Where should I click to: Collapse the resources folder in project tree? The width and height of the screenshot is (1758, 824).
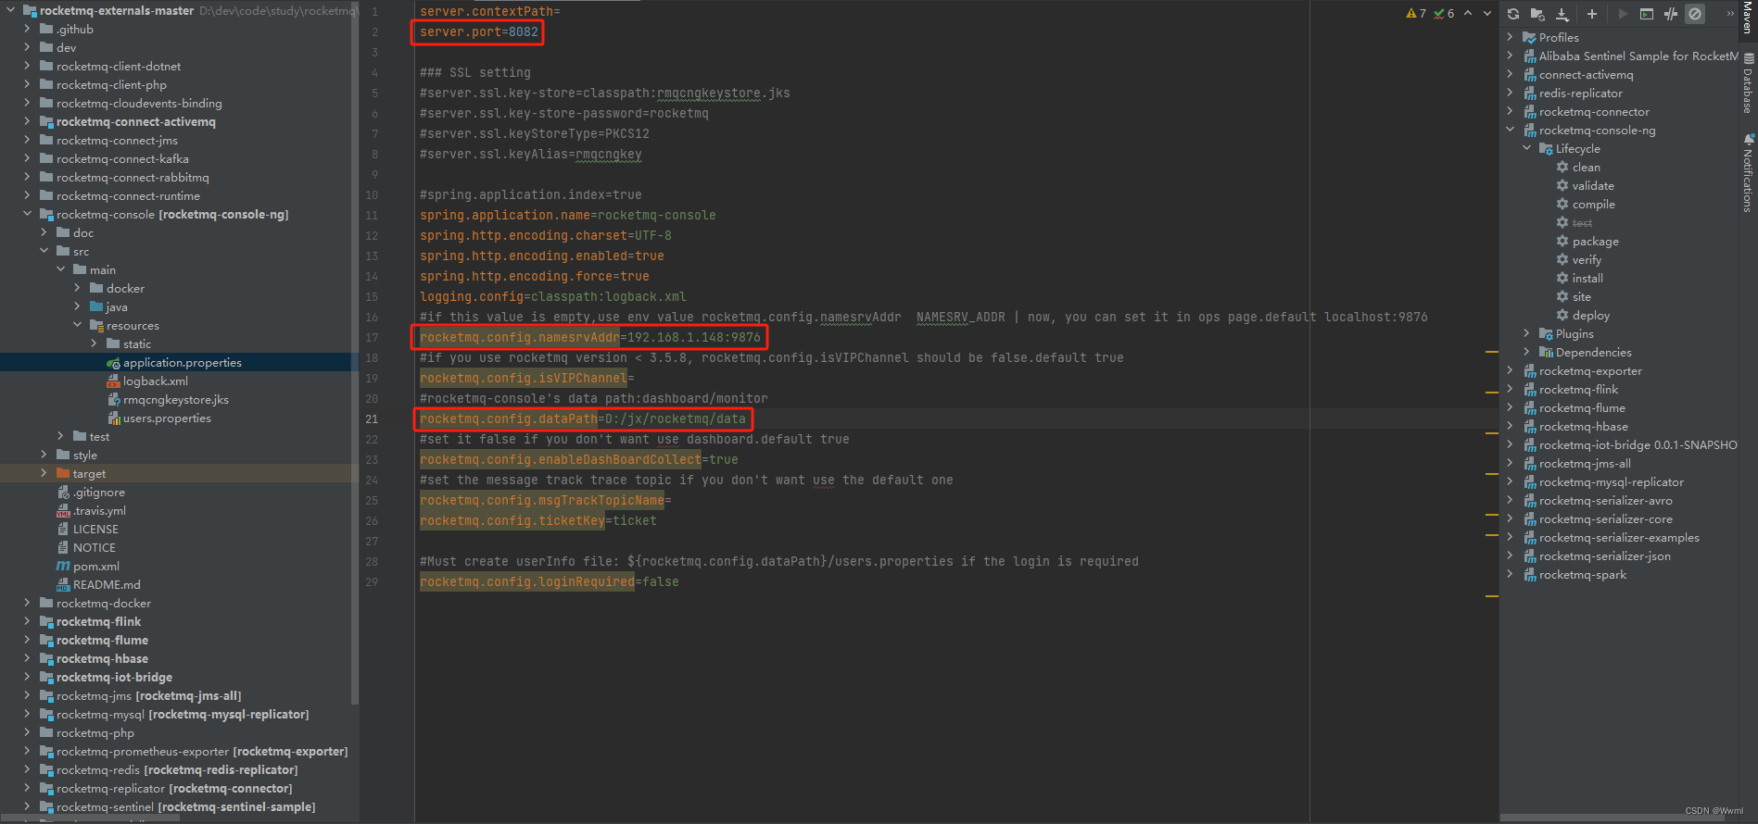click(x=77, y=325)
